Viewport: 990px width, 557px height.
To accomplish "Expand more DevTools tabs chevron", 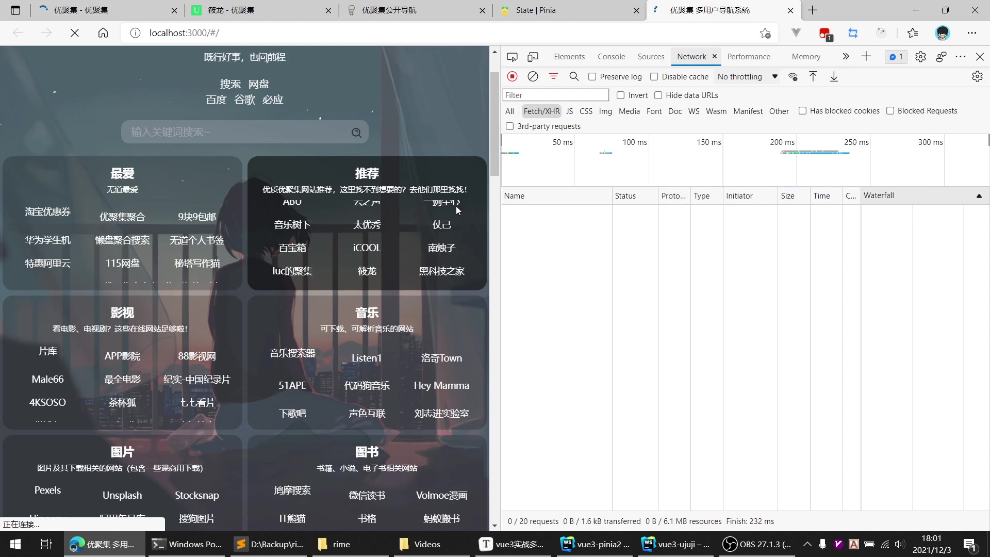I will [x=846, y=57].
